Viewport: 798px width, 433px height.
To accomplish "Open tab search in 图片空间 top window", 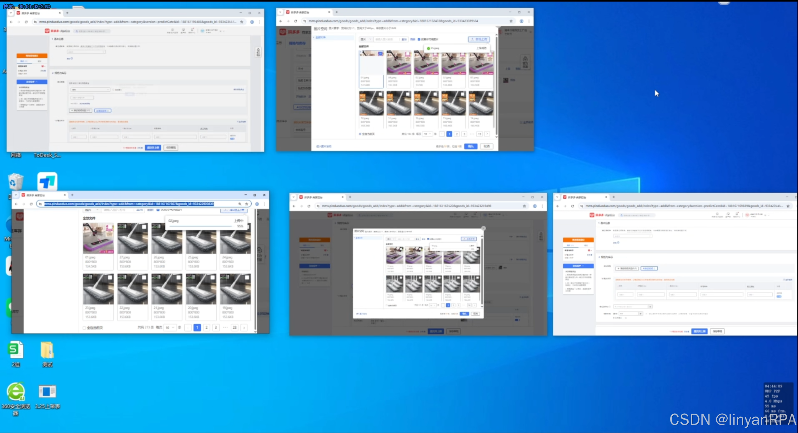I will (280, 12).
